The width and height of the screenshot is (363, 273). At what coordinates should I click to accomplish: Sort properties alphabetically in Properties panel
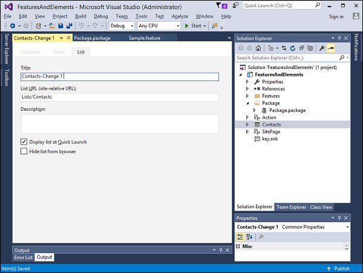[249, 237]
